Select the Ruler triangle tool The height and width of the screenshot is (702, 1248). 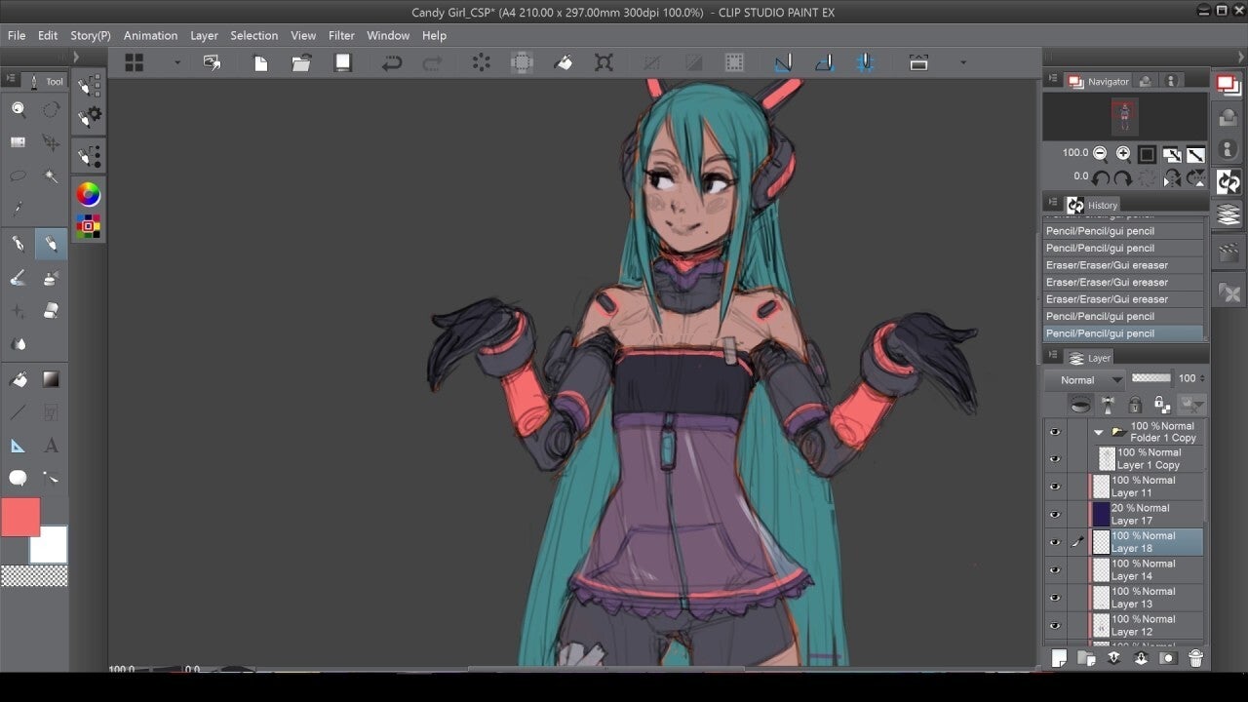click(x=19, y=446)
